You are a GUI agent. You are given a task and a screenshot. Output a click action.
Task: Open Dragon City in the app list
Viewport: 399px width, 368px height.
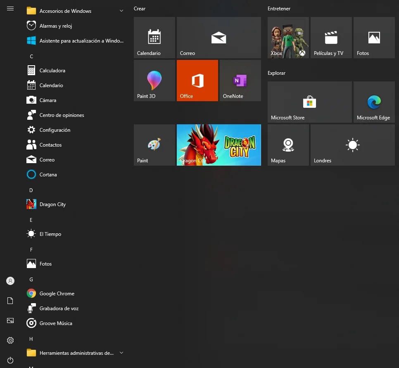(x=75, y=204)
